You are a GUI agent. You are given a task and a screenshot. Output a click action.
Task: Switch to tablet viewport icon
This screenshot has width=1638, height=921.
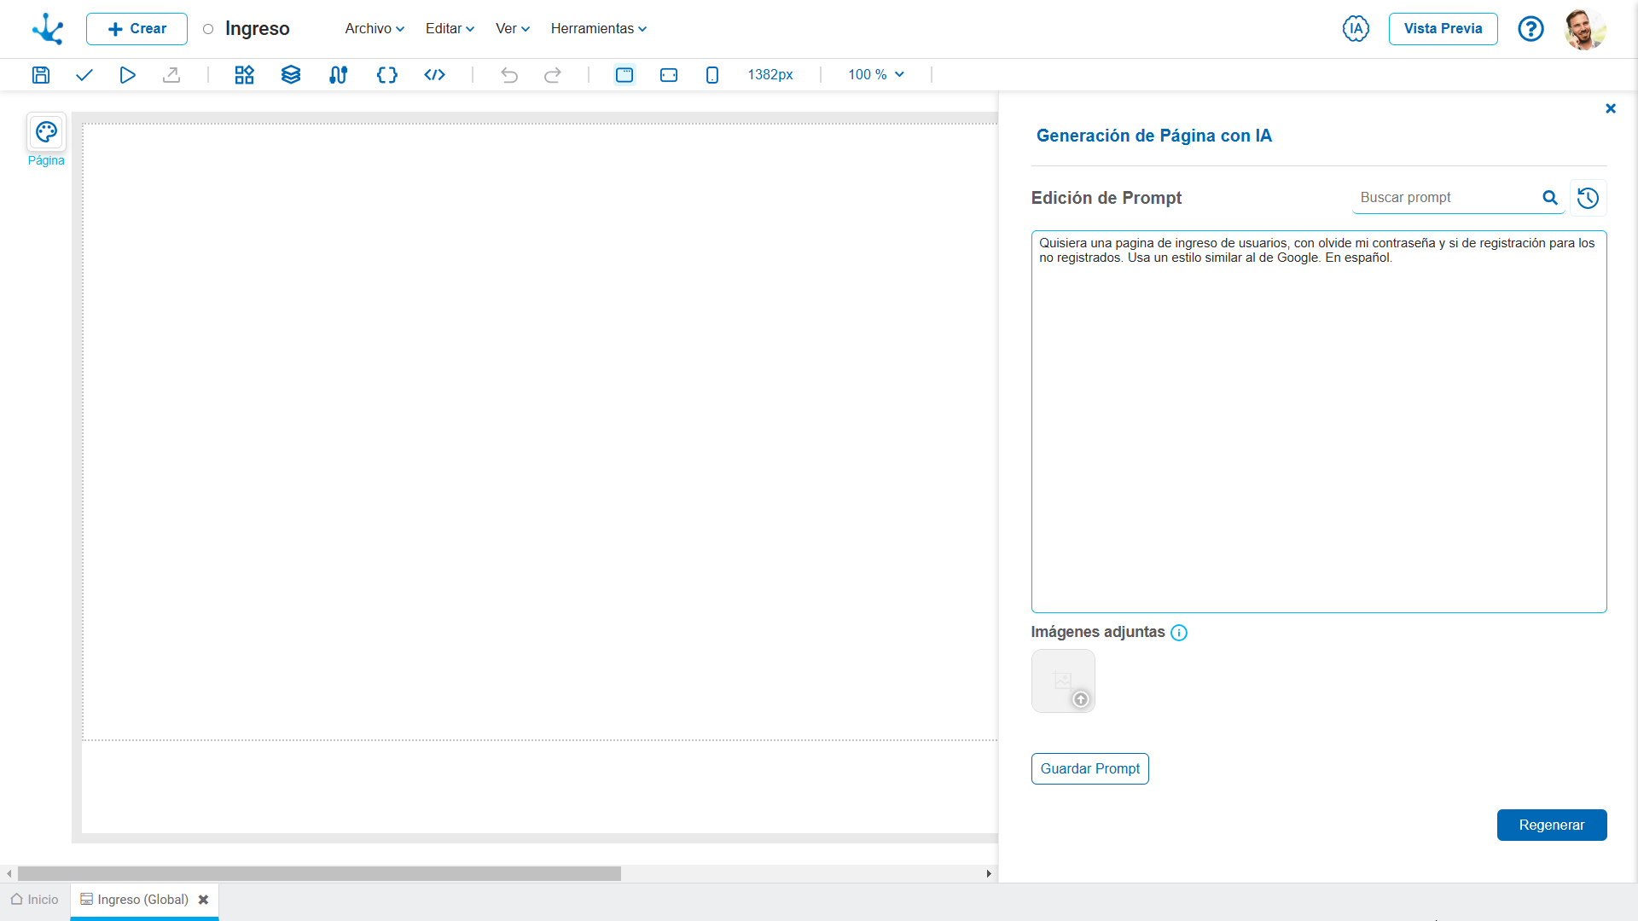click(669, 75)
